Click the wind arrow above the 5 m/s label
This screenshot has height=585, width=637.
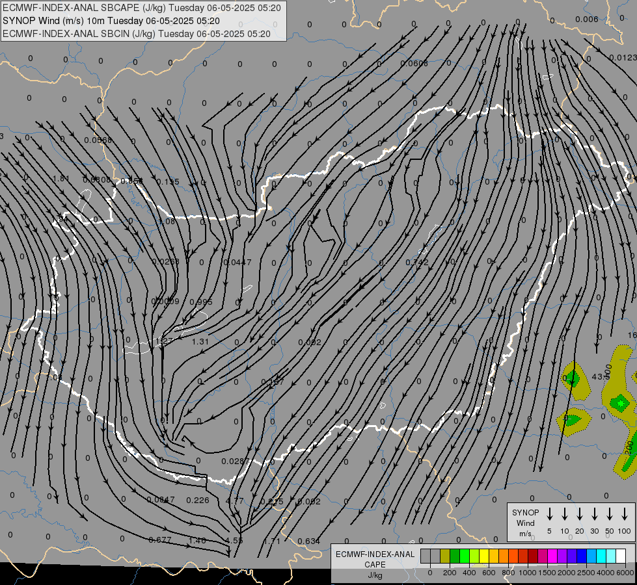[550, 513]
